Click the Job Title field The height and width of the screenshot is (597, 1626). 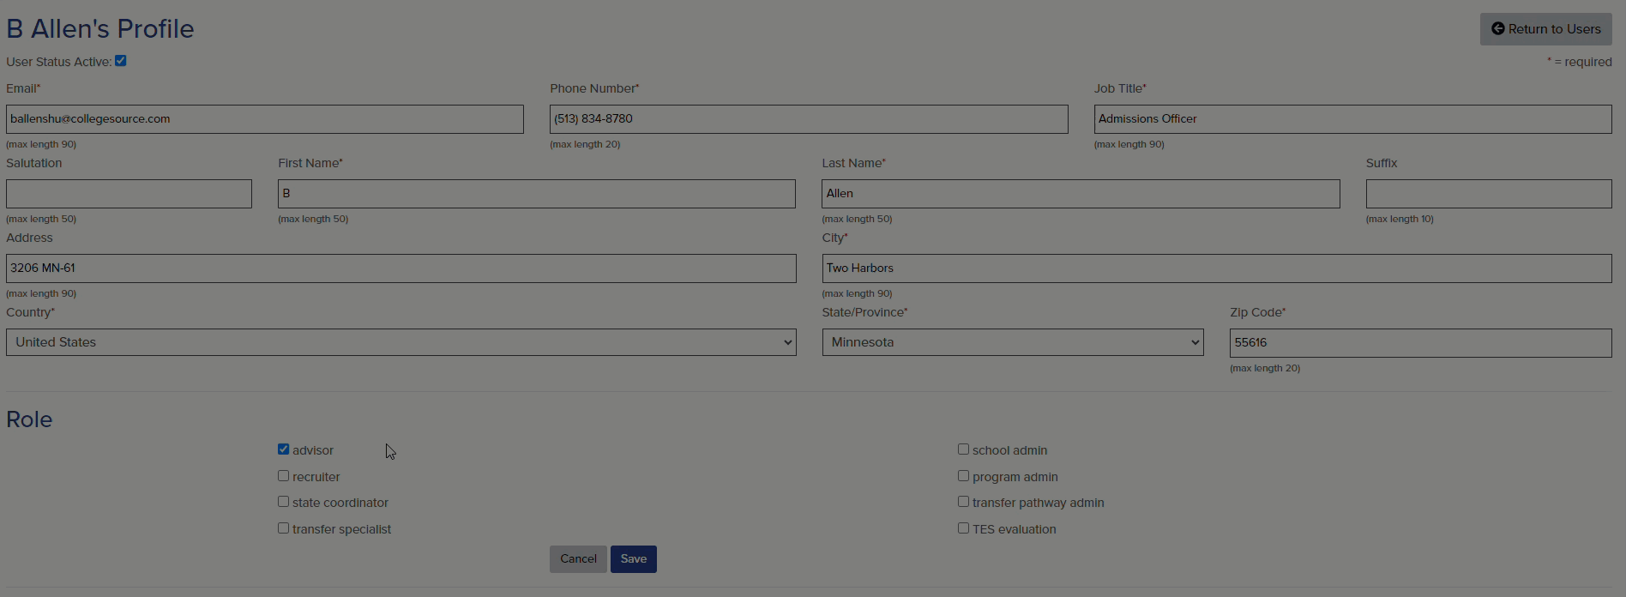(1352, 119)
